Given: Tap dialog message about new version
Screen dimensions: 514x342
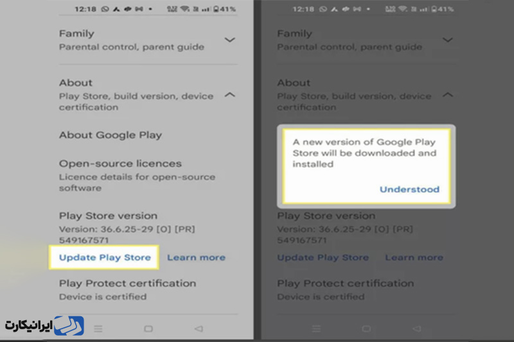Looking at the screenshot, I should point(364,153).
